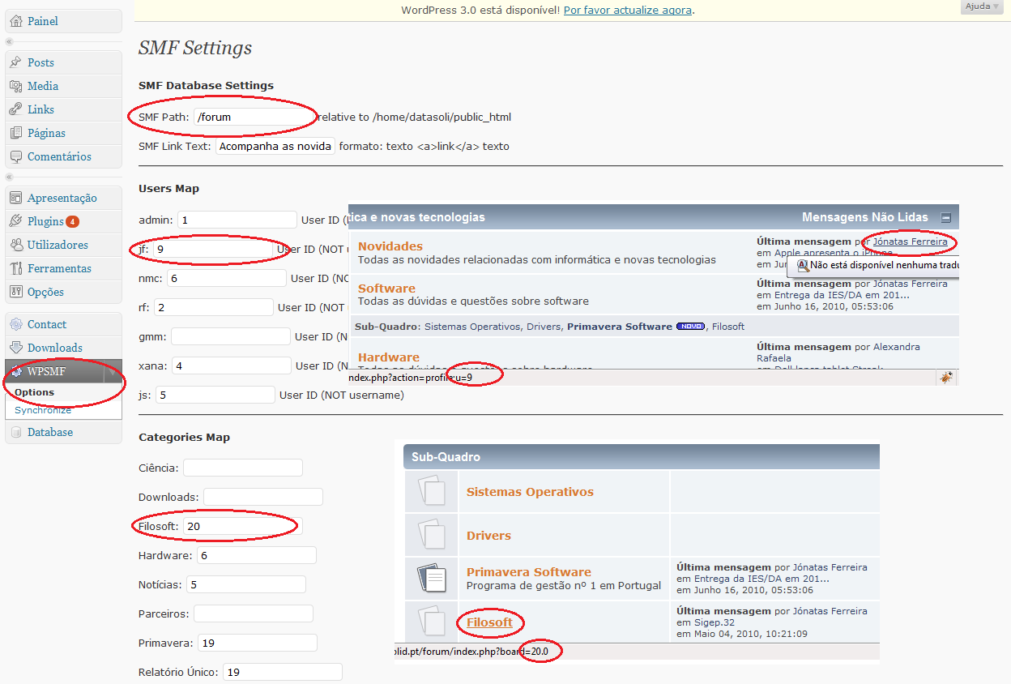Open the Software forum board
1011x684 pixels.
(386, 289)
